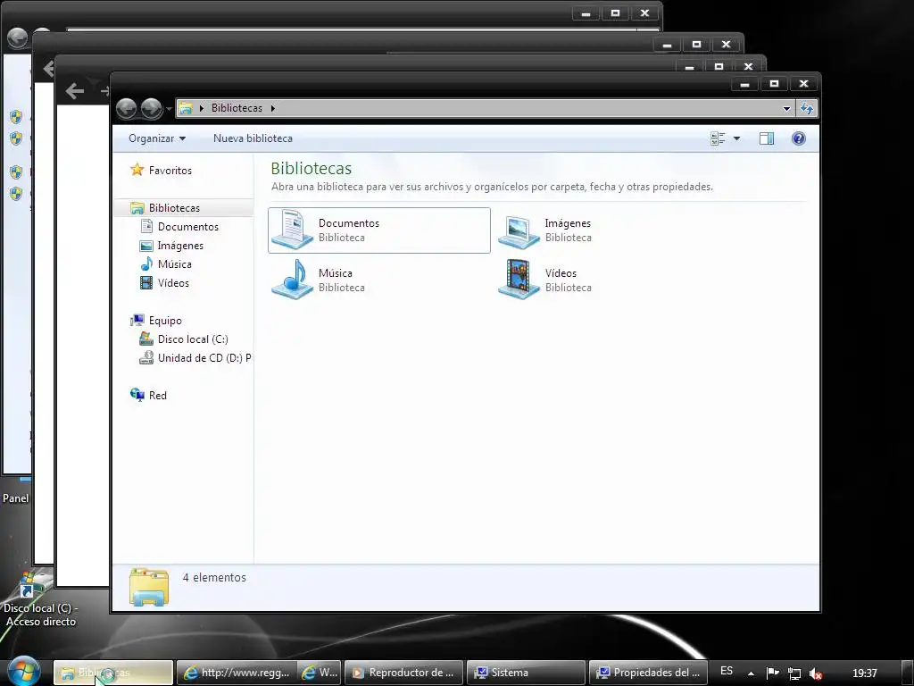Expand the breadcrumb arrow after Bibliotecas
The width and height of the screenshot is (914, 686).
click(273, 108)
